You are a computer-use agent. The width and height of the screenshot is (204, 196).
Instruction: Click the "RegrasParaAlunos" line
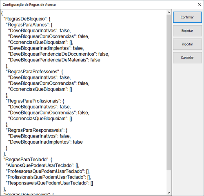(x=29, y=25)
